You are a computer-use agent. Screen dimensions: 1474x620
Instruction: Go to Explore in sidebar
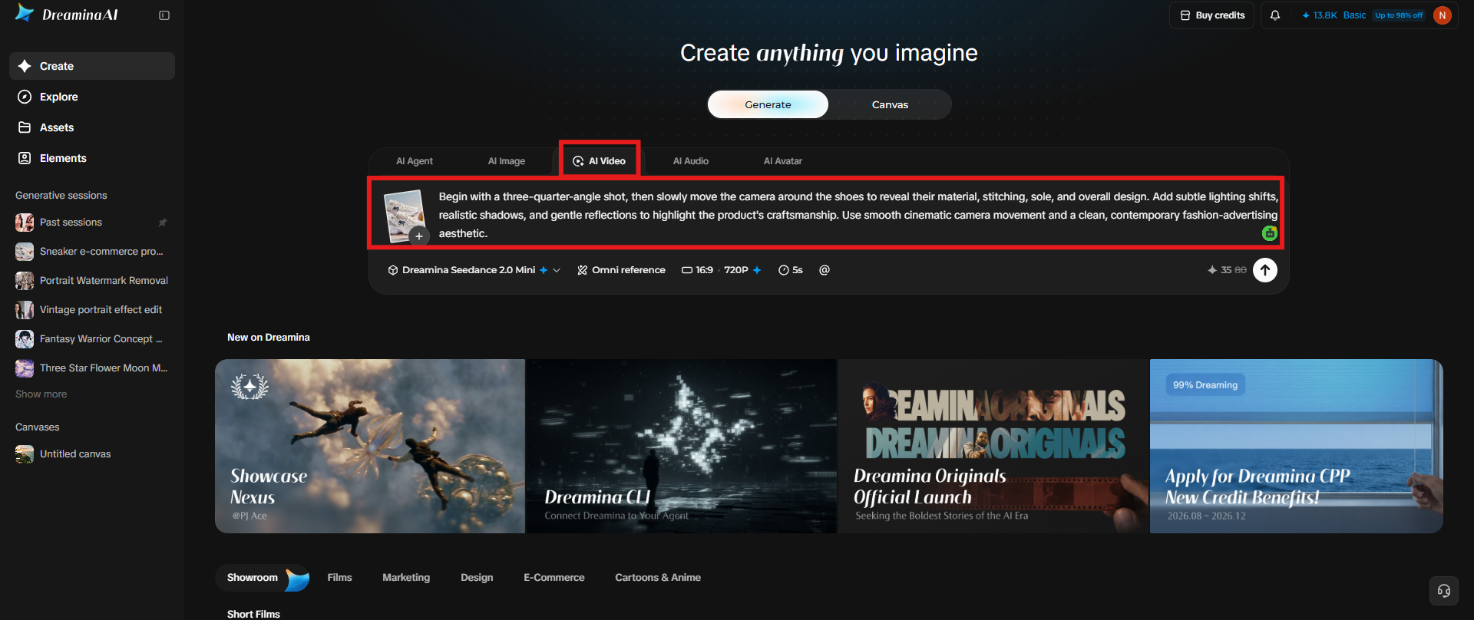tap(92, 97)
